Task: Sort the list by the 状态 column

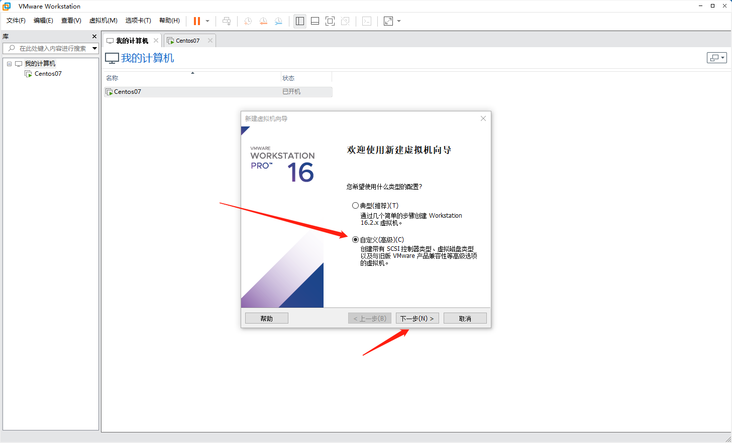Action: pyautogui.click(x=306, y=78)
